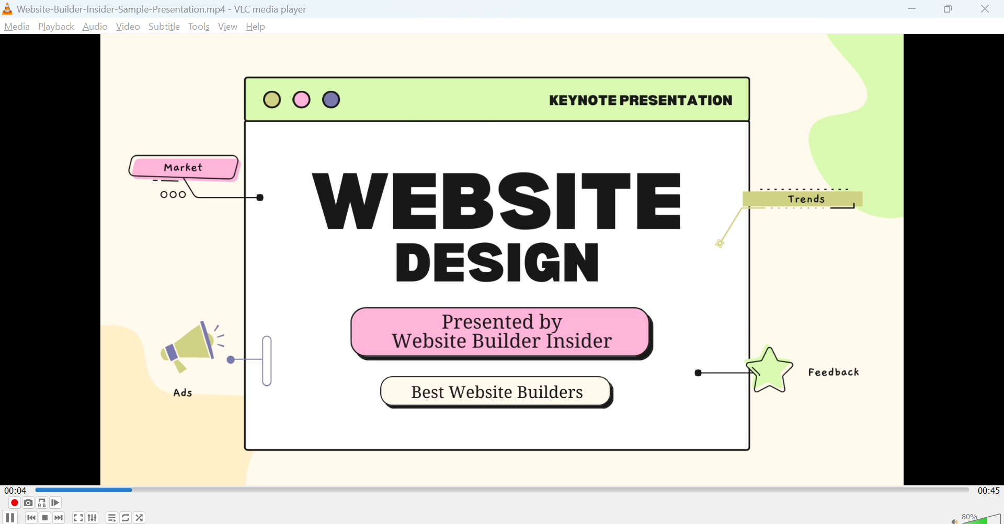Open the Tools menu
The height and width of the screenshot is (524, 1004).
(199, 27)
